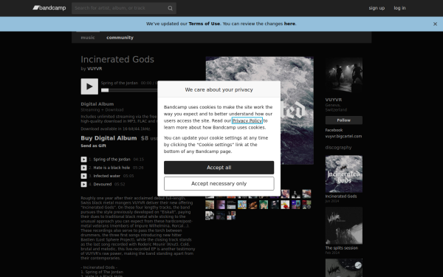Open the Terms of Use link
Screen dimensions: 443x277
tap(204, 24)
